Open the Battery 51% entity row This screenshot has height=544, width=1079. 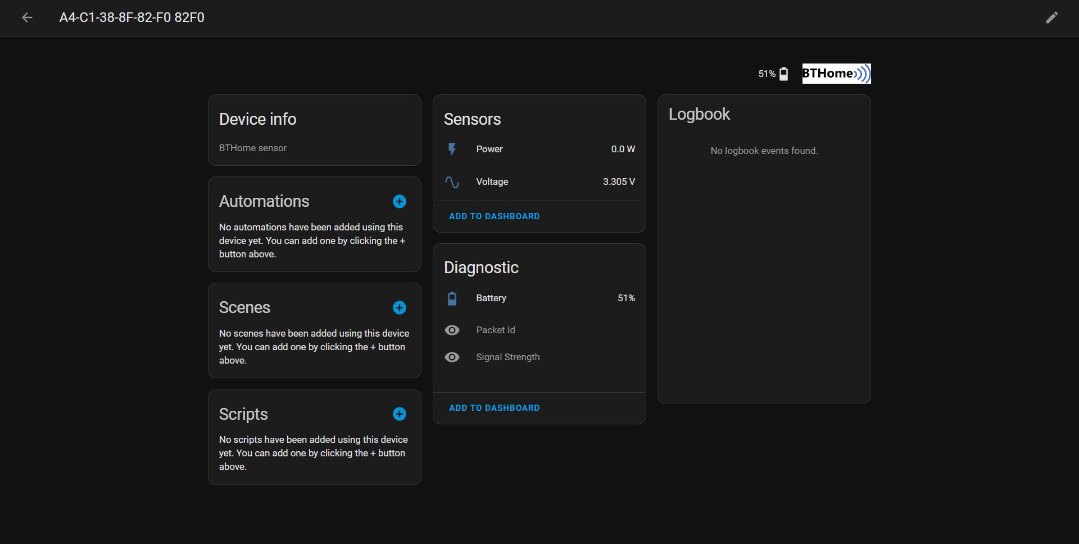(x=539, y=298)
